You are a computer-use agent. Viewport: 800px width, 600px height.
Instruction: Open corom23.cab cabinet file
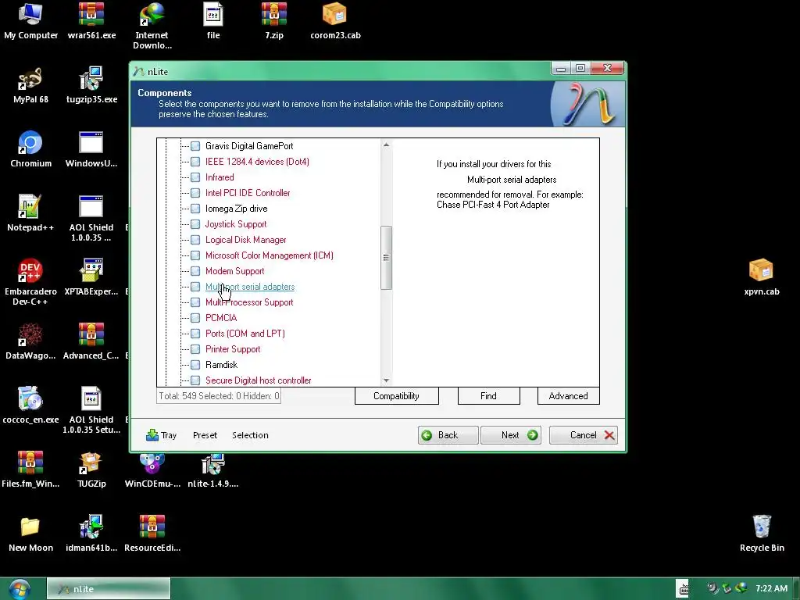(335, 21)
